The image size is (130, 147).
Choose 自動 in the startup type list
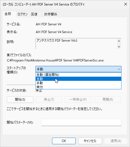pyautogui.click(x=78, y=79)
